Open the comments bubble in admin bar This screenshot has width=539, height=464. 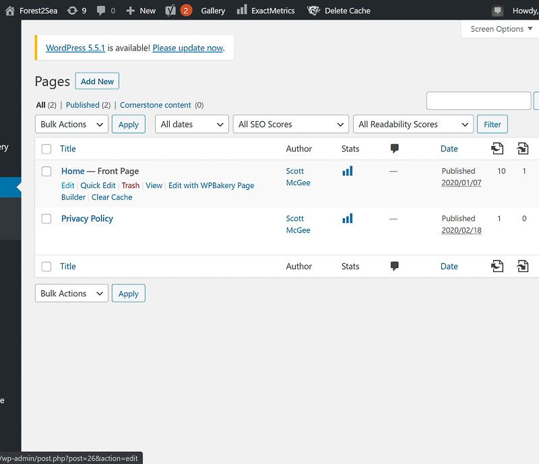point(101,11)
